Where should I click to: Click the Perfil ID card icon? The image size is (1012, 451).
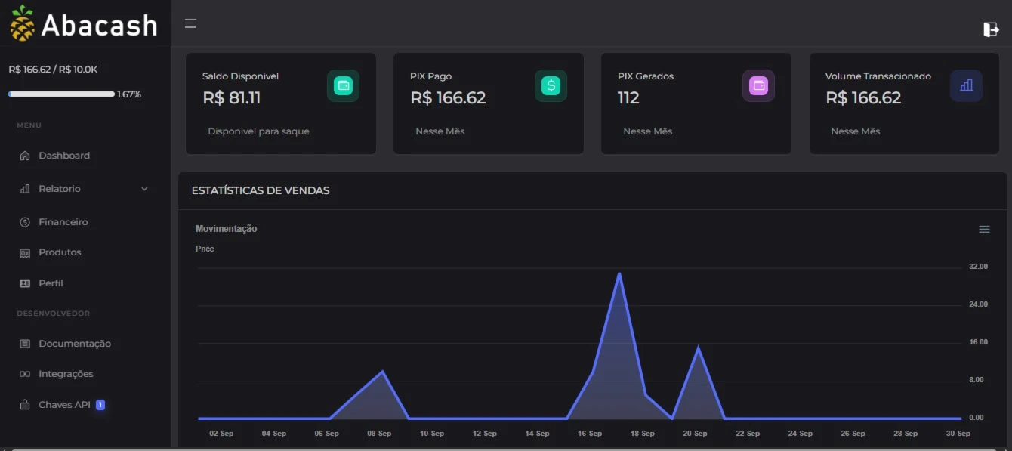click(x=24, y=283)
